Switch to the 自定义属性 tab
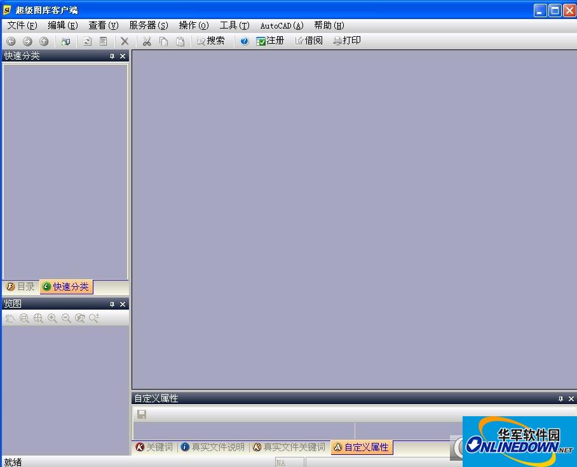 [x=362, y=447]
